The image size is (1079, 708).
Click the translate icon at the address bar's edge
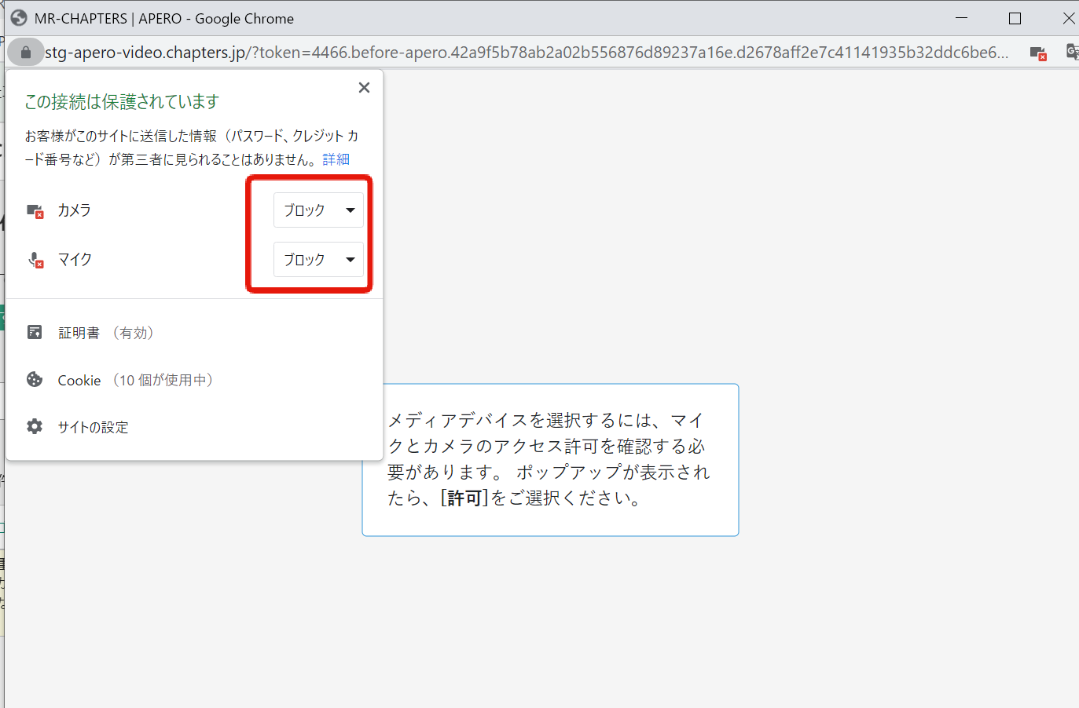click(1072, 53)
